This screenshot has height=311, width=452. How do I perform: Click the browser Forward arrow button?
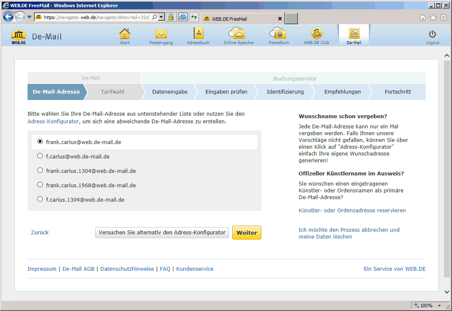pyautogui.click(x=20, y=17)
